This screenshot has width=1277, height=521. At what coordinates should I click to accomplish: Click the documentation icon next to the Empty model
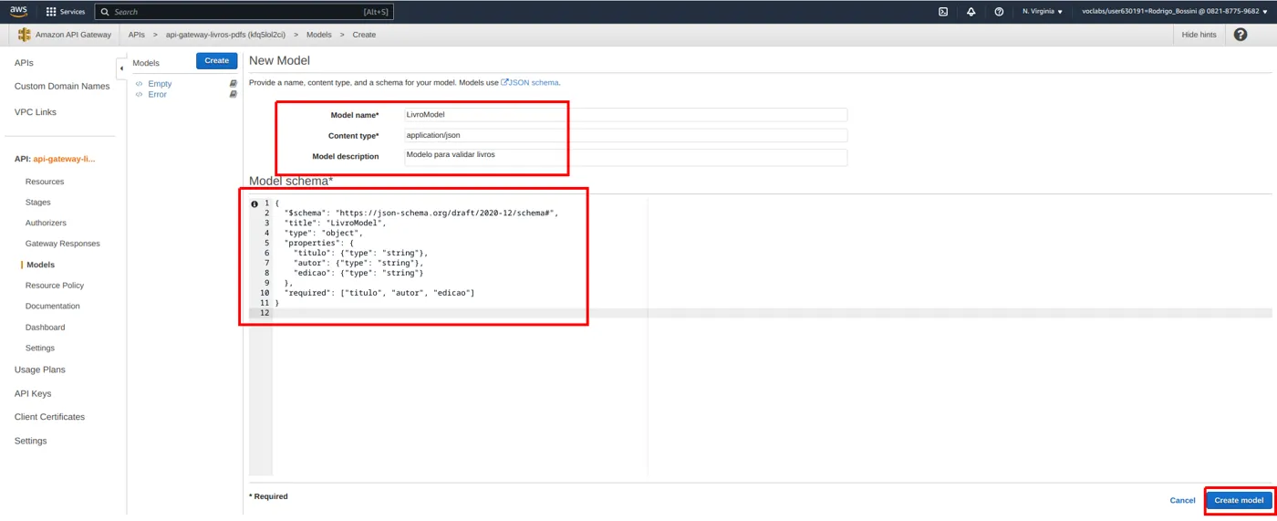[x=233, y=84]
